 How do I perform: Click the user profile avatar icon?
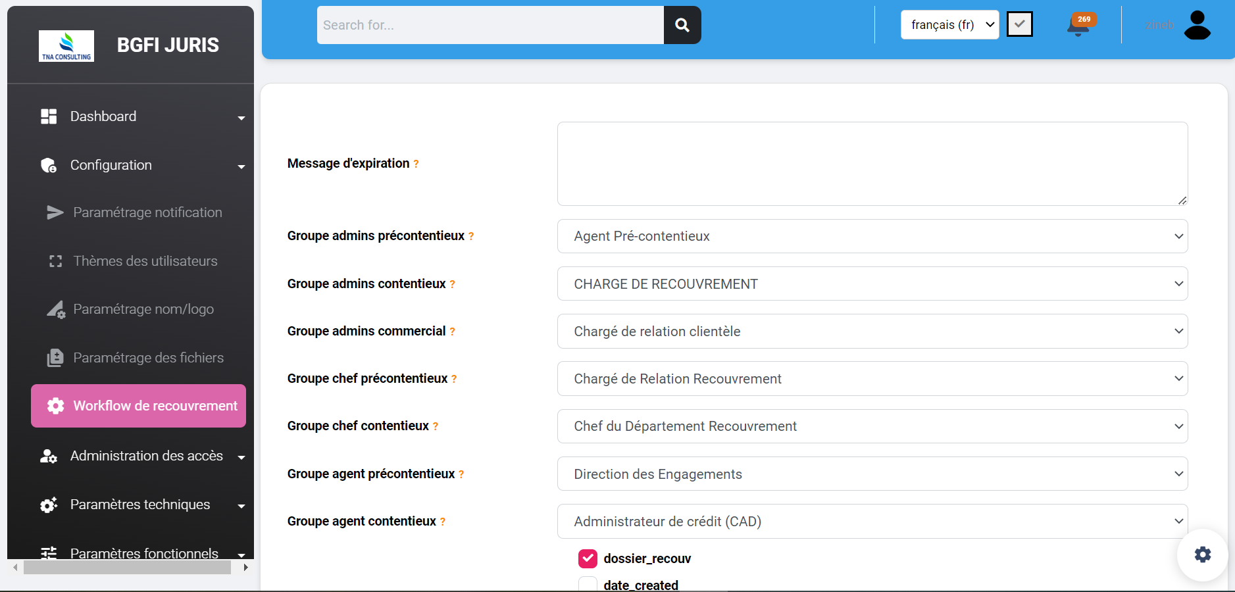pyautogui.click(x=1196, y=25)
